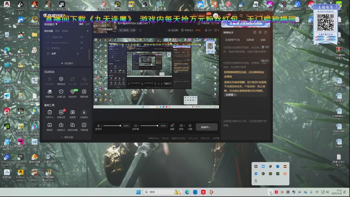
Task: Expand 更多功能 more functions
Action: [x=67, y=137]
